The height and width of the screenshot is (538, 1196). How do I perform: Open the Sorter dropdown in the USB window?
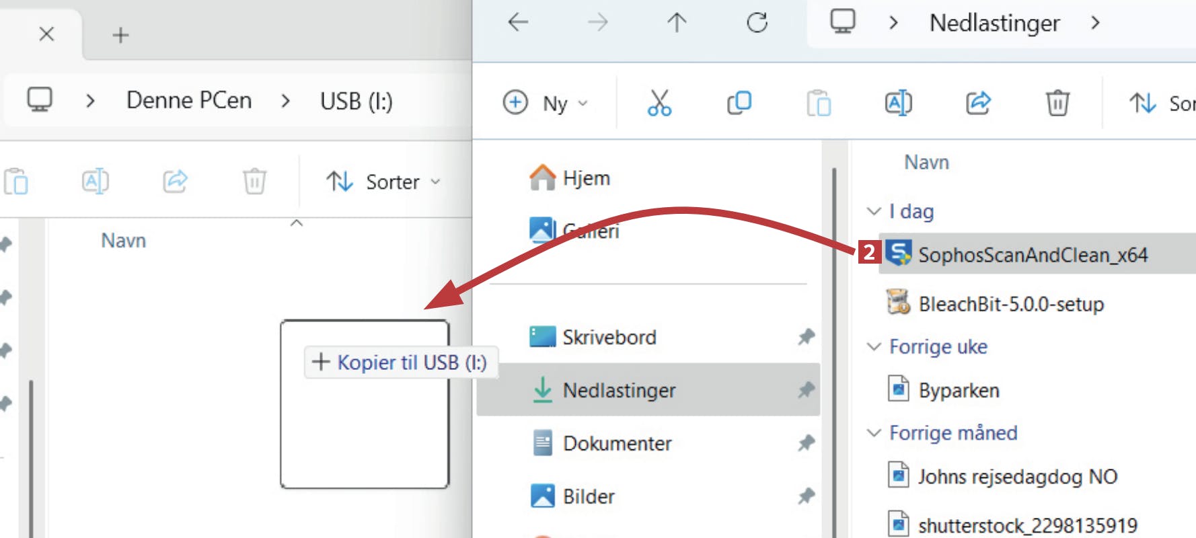pos(383,182)
